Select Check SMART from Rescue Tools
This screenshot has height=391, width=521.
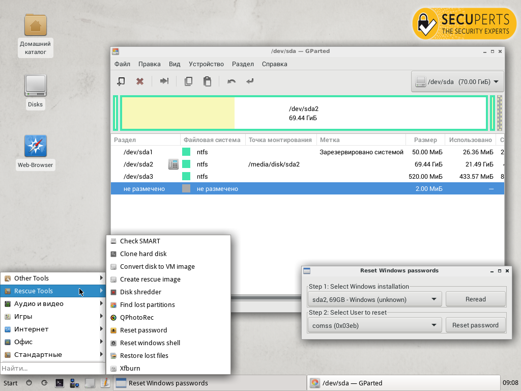coord(168,241)
